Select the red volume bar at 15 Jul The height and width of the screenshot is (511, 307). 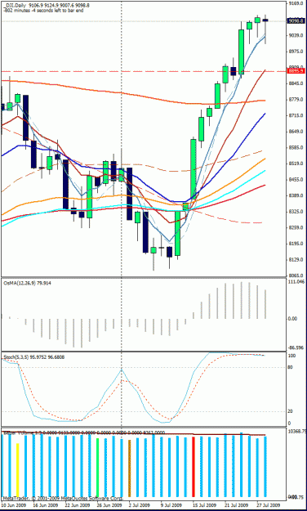[194, 467]
